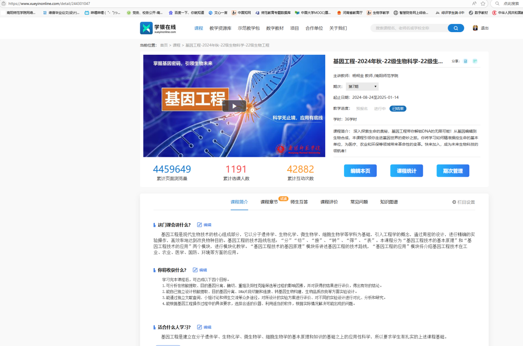Click the 学银在线 site logo
The image size is (523, 346).
(159, 28)
